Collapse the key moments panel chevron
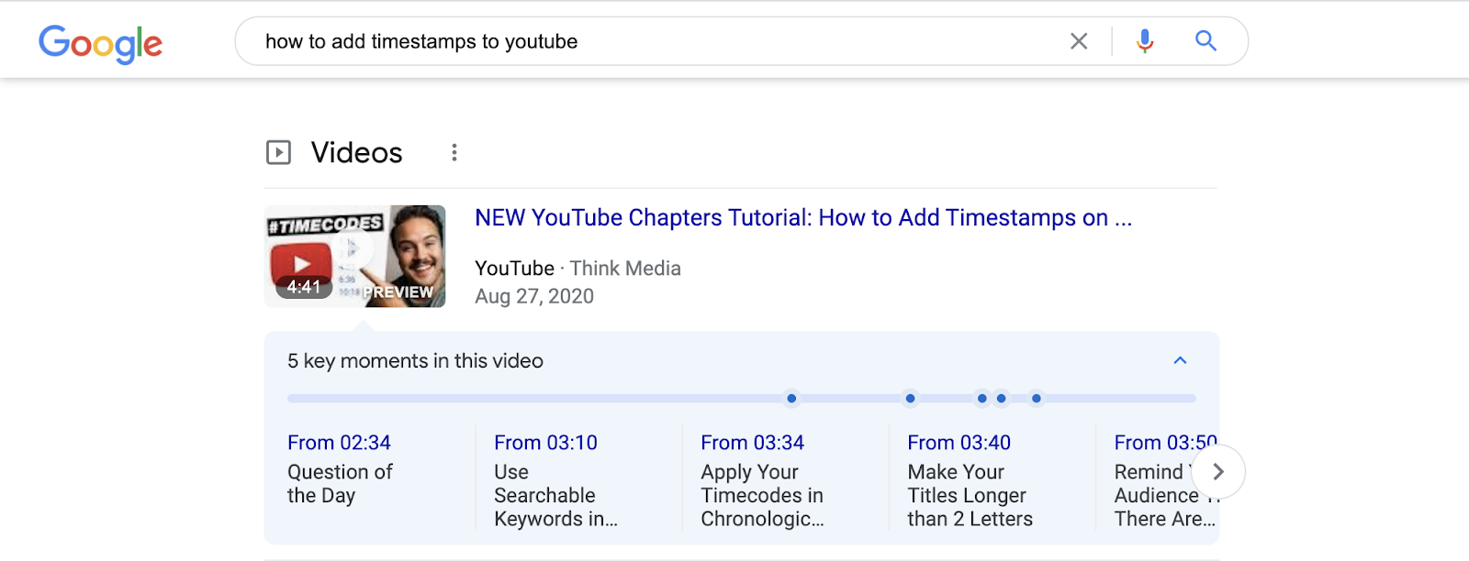This screenshot has width=1469, height=561. [x=1180, y=360]
